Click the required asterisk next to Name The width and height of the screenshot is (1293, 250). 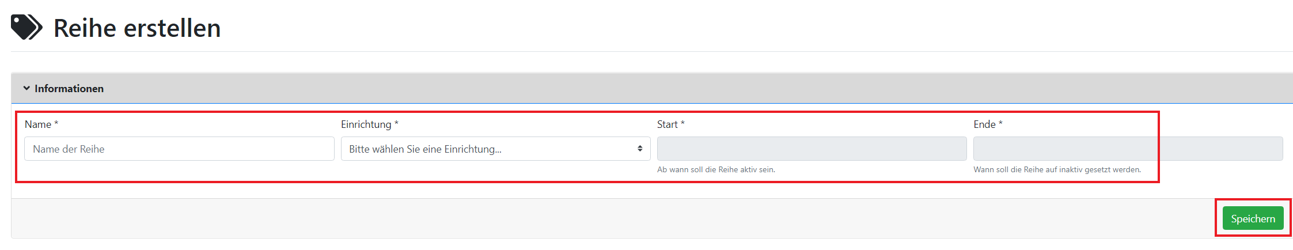coord(56,123)
